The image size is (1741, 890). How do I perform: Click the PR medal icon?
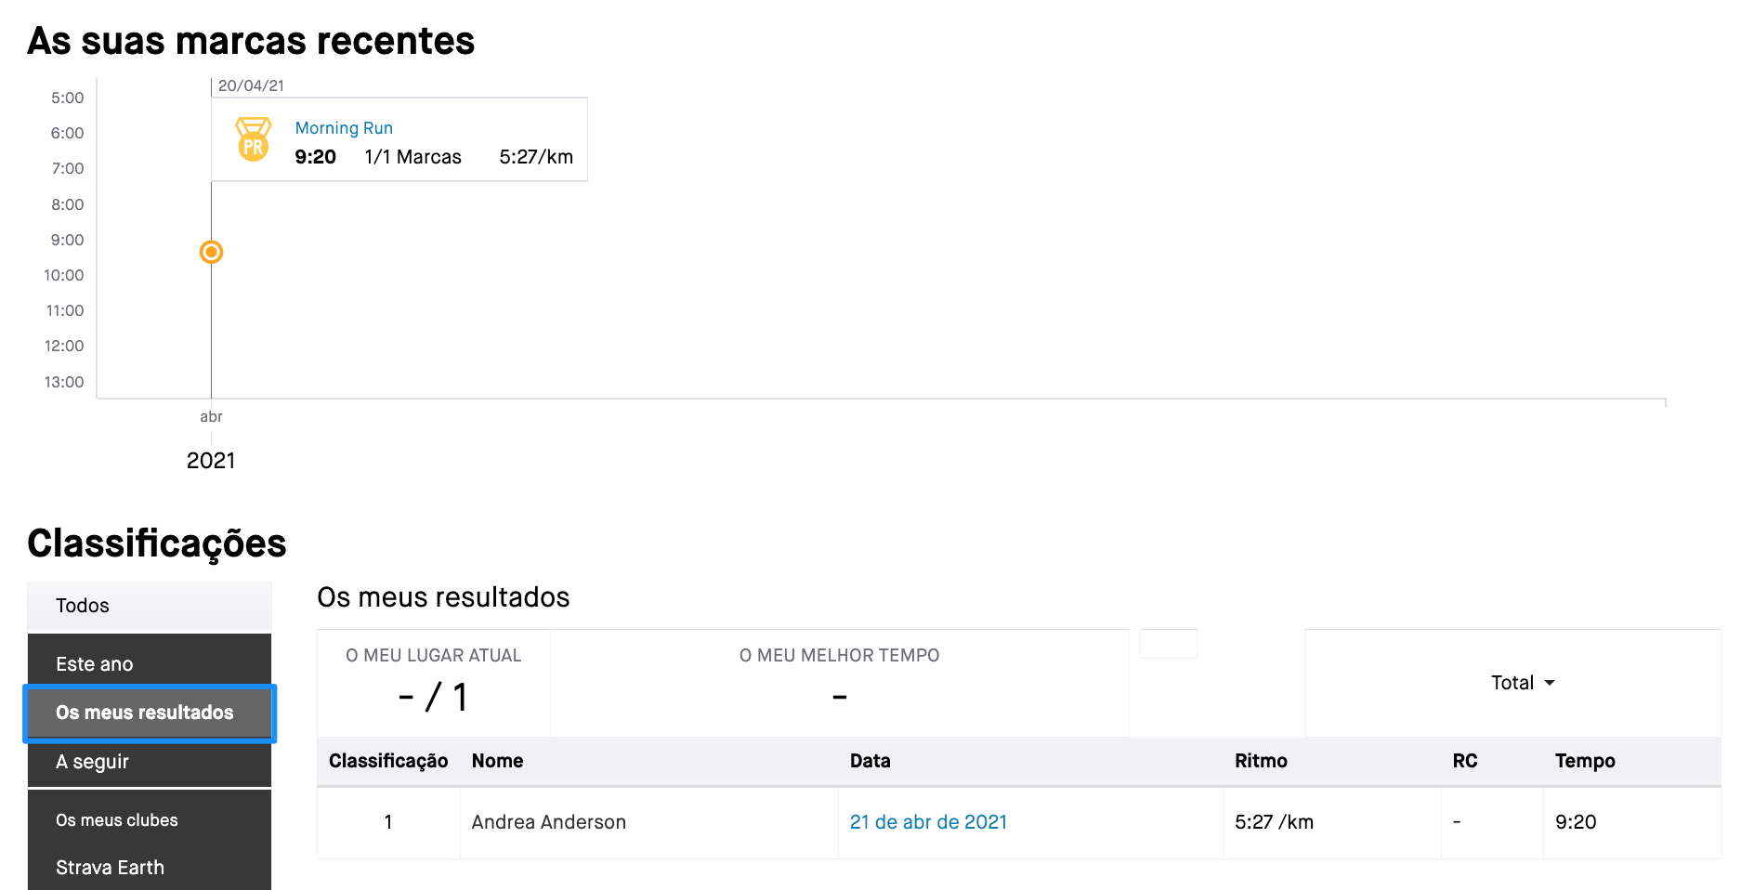(253, 139)
